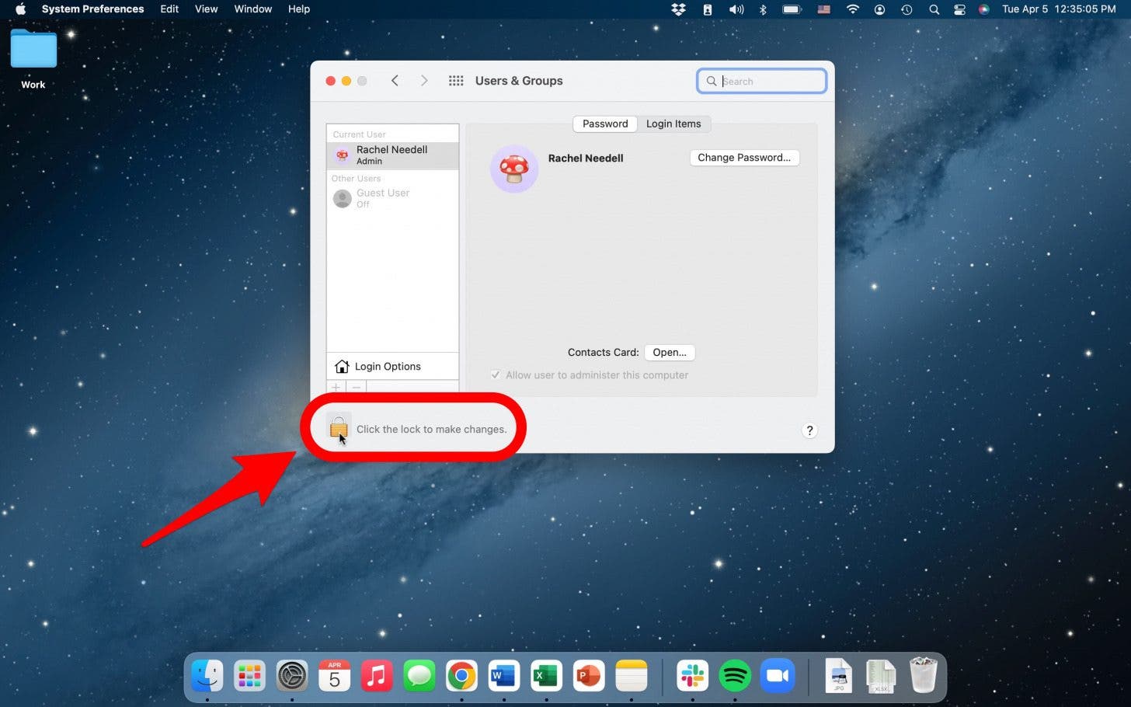The image size is (1131, 707).
Task: Click the XLSX file in the Dock
Action: click(880, 676)
